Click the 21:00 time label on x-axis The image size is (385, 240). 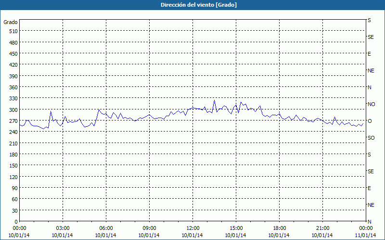322,228
